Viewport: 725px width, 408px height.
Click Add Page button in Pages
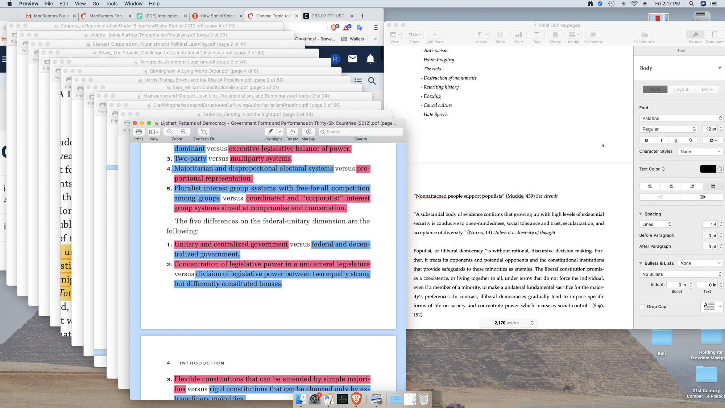[435, 34]
